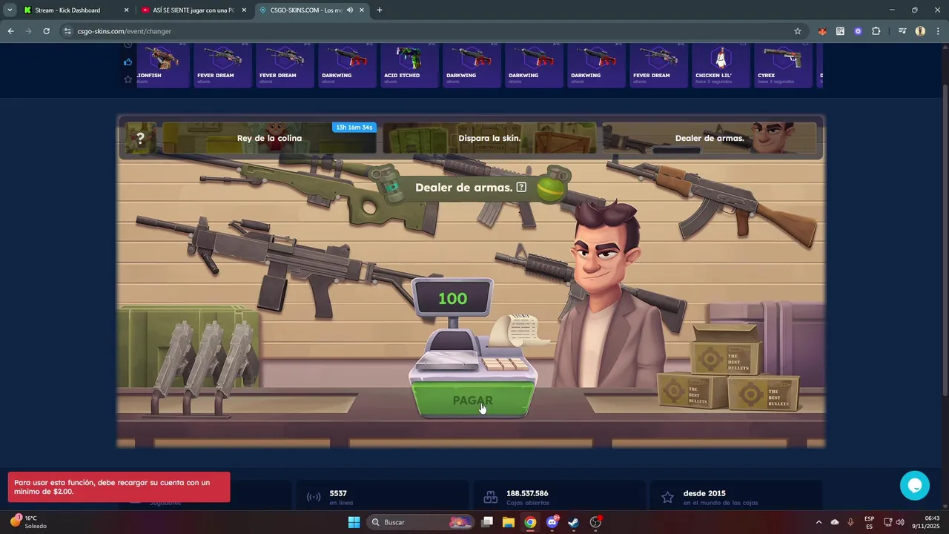Select the thumbs-up best drops filter

pyautogui.click(x=128, y=62)
